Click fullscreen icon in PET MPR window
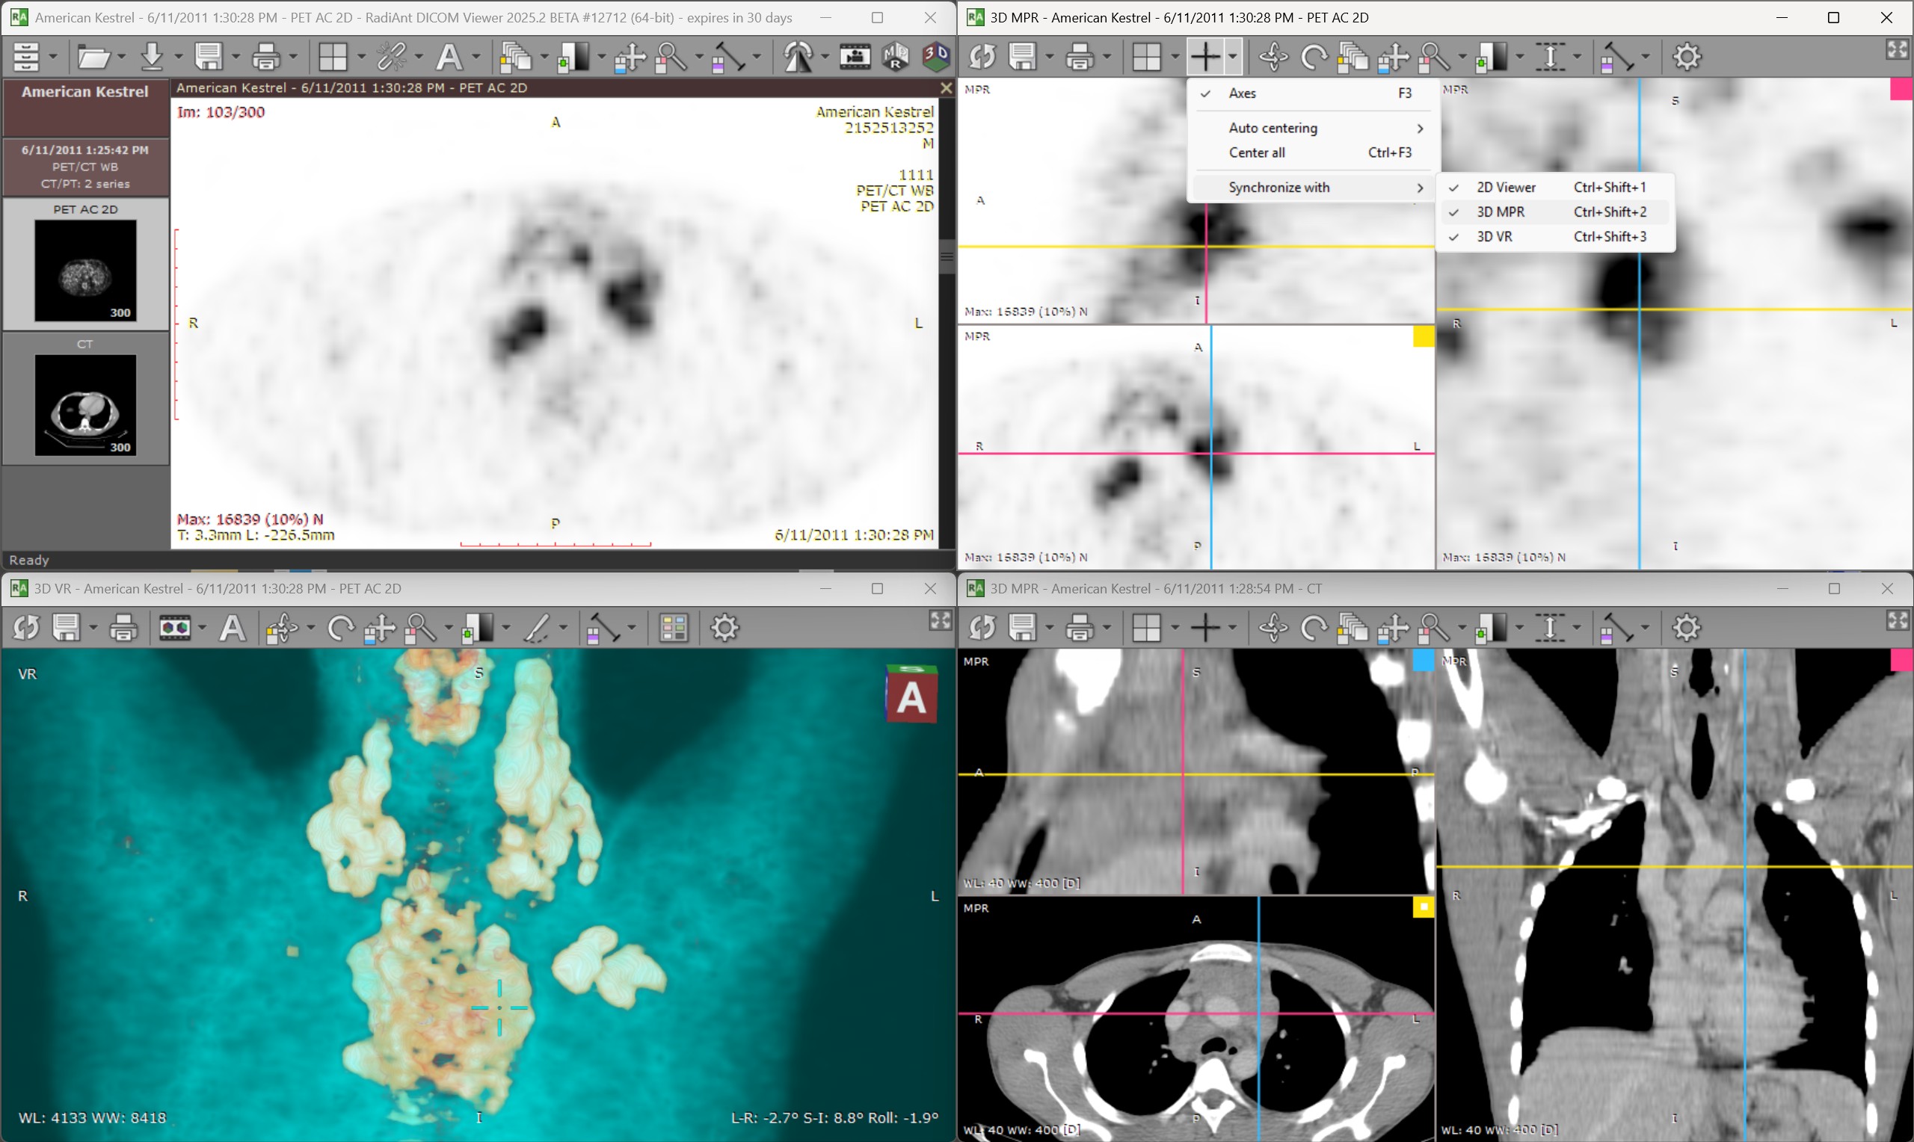 pos(1897,49)
